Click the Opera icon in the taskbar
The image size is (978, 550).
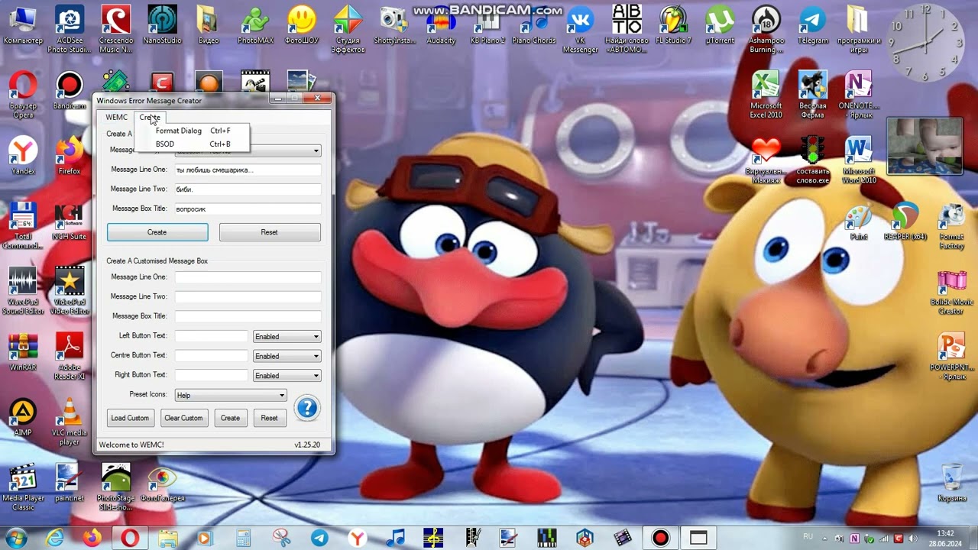click(x=128, y=538)
